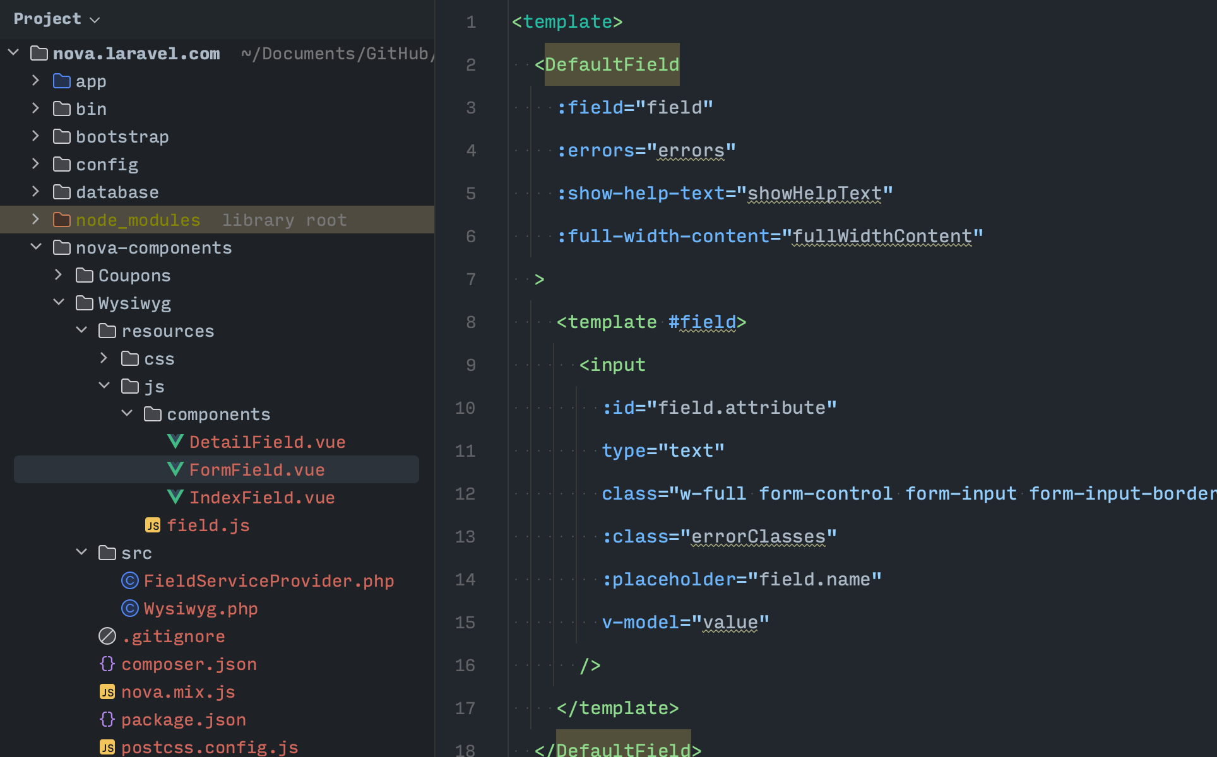1217x757 pixels.
Task: Click the PHP class icon beside FieldServiceProvider.php
Action: tap(129, 580)
